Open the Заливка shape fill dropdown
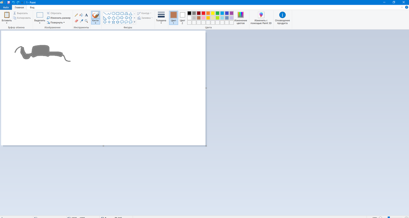 click(145, 18)
